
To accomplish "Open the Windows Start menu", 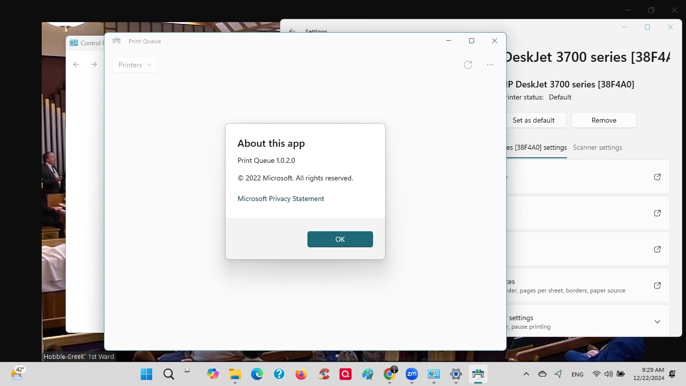I will click(147, 374).
